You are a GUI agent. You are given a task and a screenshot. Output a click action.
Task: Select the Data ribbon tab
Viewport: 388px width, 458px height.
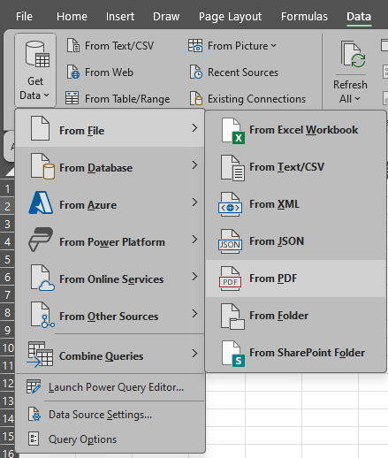(x=359, y=17)
